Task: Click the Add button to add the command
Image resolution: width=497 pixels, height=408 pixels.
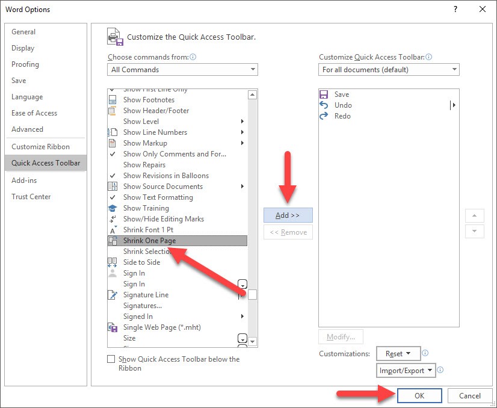Action: pyautogui.click(x=288, y=215)
